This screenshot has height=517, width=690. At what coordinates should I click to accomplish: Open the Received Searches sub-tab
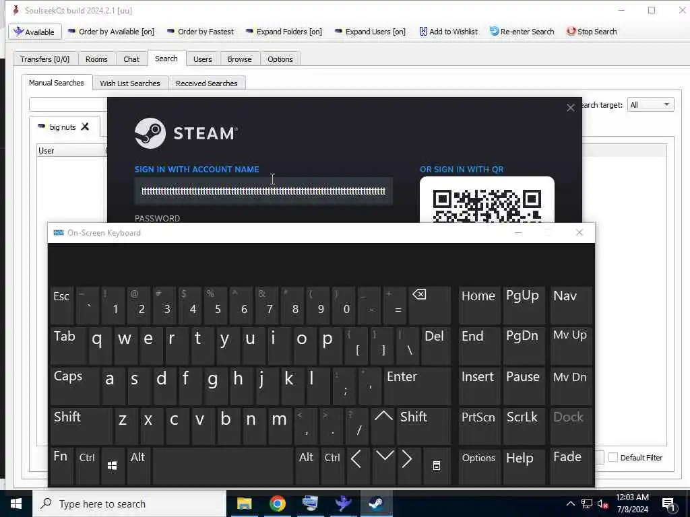tap(206, 83)
